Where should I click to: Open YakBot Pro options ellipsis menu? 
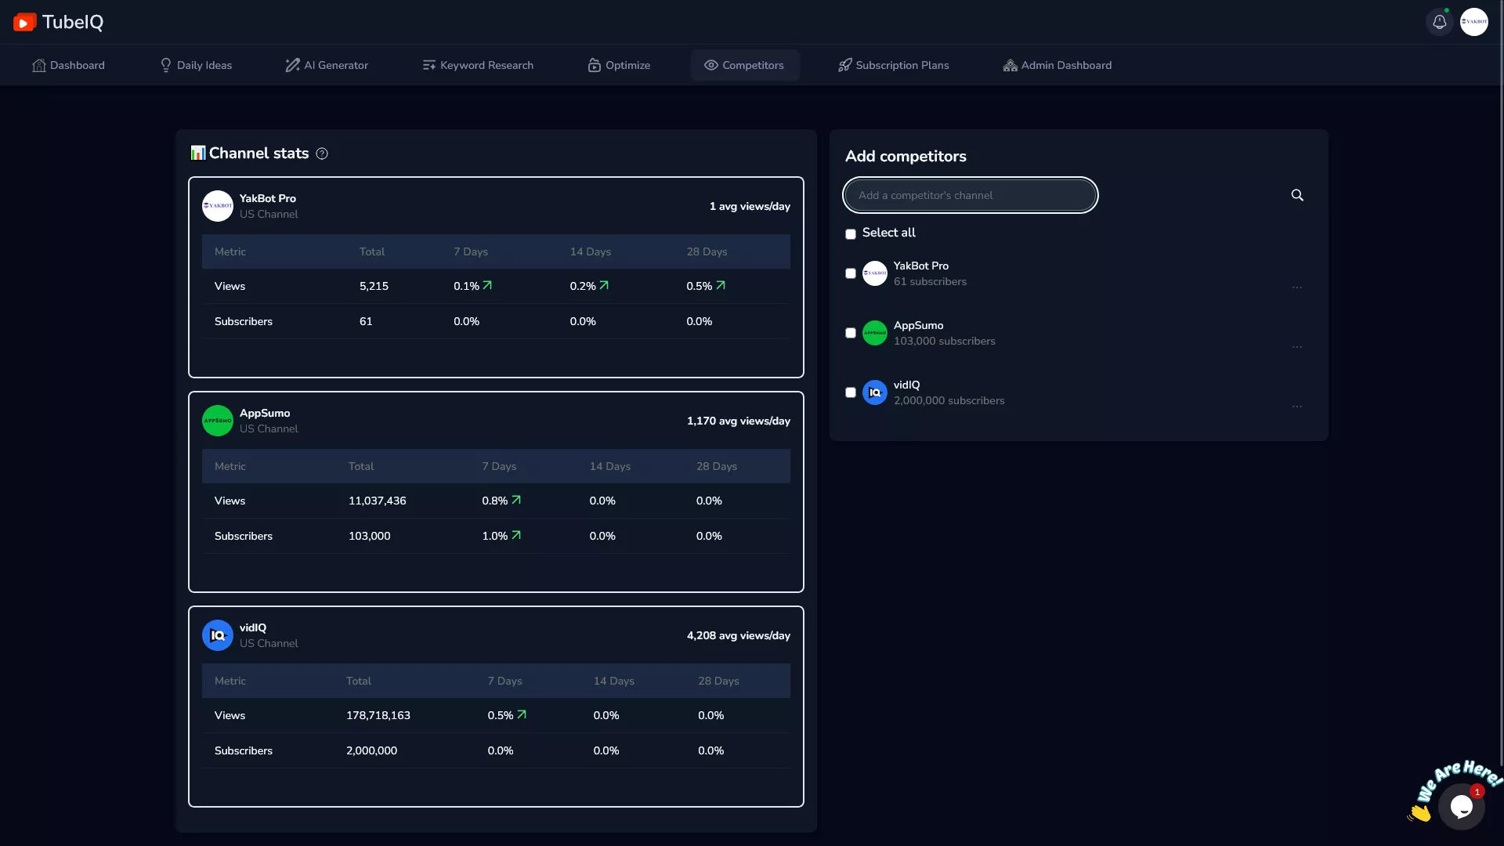1297,287
